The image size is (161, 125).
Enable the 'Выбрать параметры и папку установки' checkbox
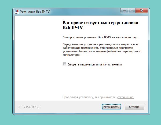(x=64, y=64)
